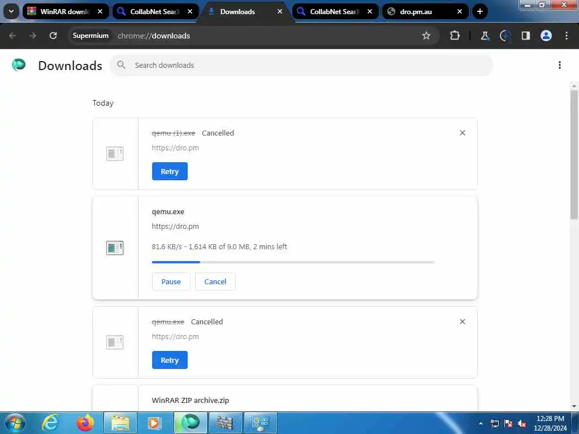Click the qemu.exe download progress bar

point(293,262)
